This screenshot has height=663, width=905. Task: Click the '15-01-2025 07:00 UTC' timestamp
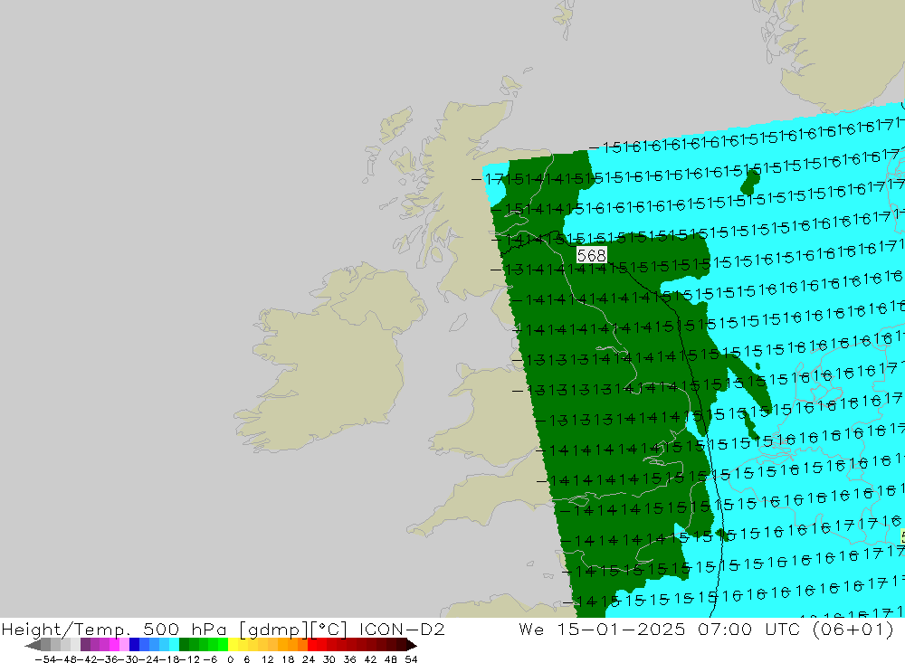[680, 629]
